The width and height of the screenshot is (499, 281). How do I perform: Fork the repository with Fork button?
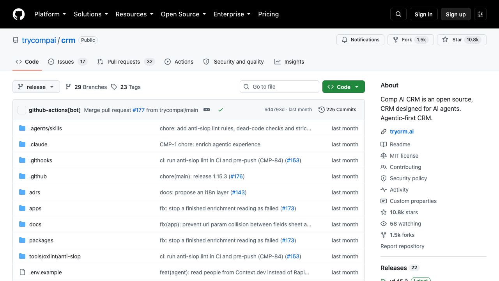411,40
